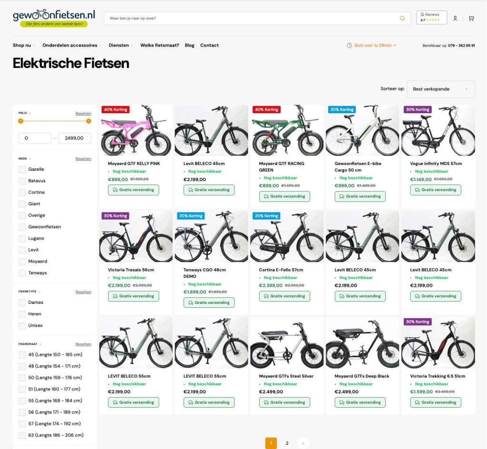Check the Heren frametype box
The image size is (487, 449).
click(22, 314)
